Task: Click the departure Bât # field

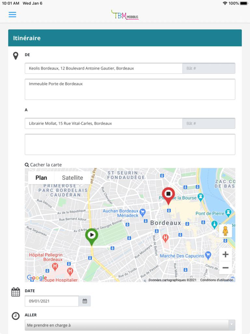Action: pos(209,68)
